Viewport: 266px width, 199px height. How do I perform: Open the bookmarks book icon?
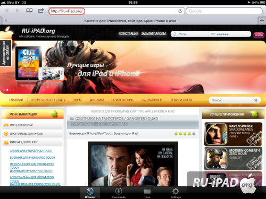point(29,11)
